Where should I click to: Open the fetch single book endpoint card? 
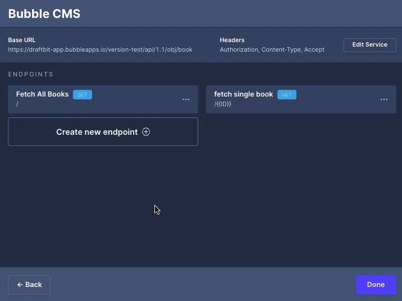pyautogui.click(x=301, y=99)
